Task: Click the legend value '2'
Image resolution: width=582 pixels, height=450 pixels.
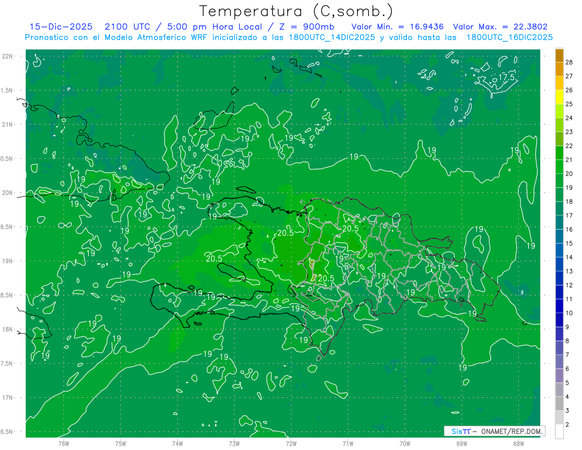Action: click(567, 424)
